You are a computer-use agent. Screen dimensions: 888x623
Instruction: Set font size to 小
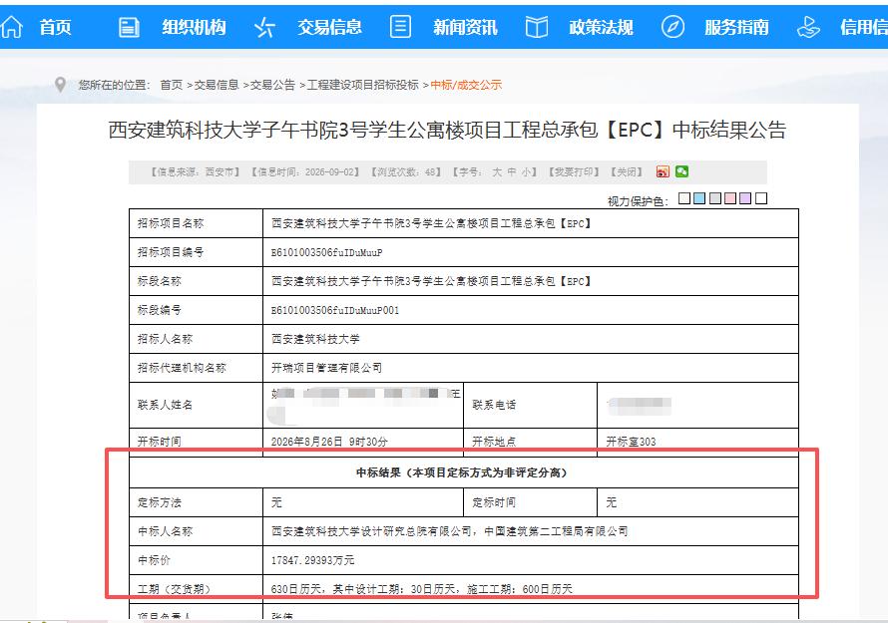coord(526,172)
